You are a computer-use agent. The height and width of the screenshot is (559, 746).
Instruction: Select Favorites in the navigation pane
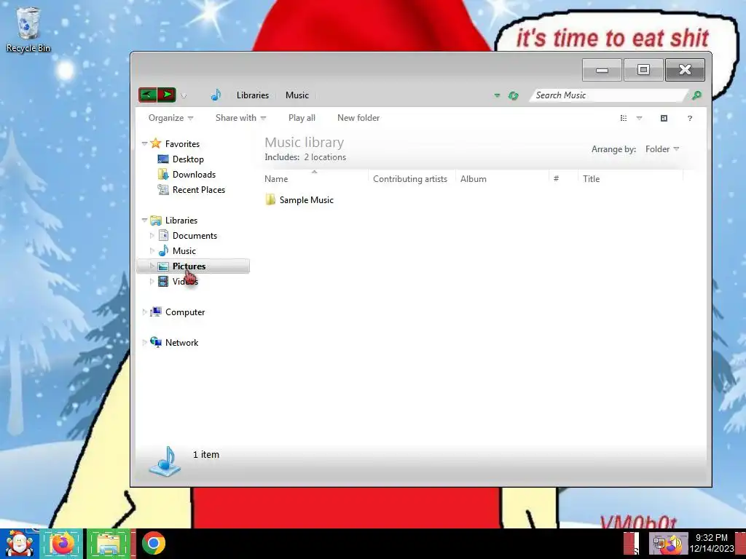[182, 144]
